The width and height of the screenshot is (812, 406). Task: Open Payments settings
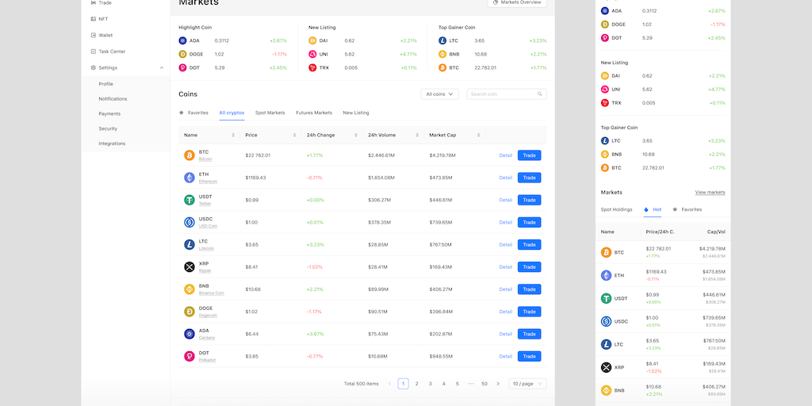[109, 114]
